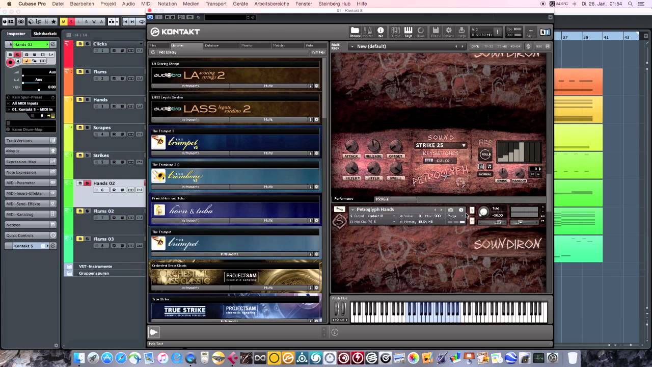Screen dimensions: 652x367
Task: Open the STRIKE 25 sound dropdown
Action: click(441, 145)
